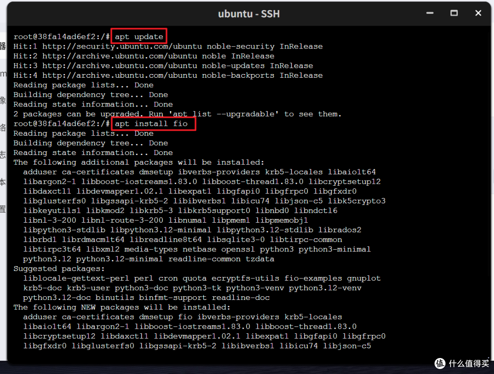Click the line starting 'libkeyutils1 libkmod2'
This screenshot has height=374, width=494.
click(180, 211)
